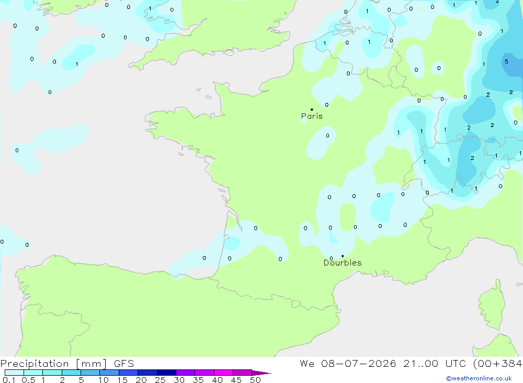
Task: Click the 0.1 legend scale label
Action: point(9,380)
